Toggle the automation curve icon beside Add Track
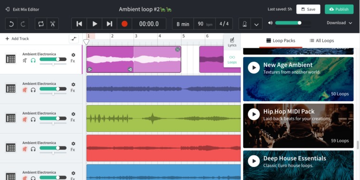Image resolution: width=360 pixels, height=180 pixels. click(x=74, y=39)
